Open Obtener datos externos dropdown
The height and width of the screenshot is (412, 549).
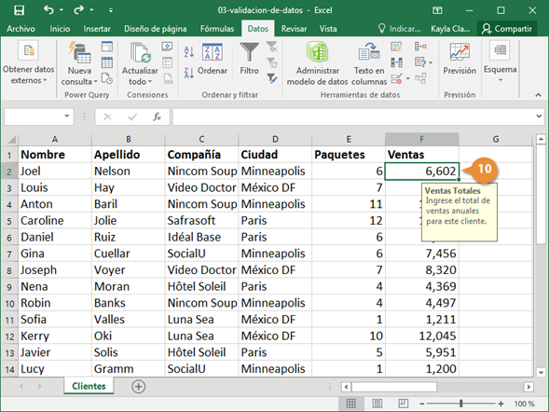pyautogui.click(x=28, y=63)
